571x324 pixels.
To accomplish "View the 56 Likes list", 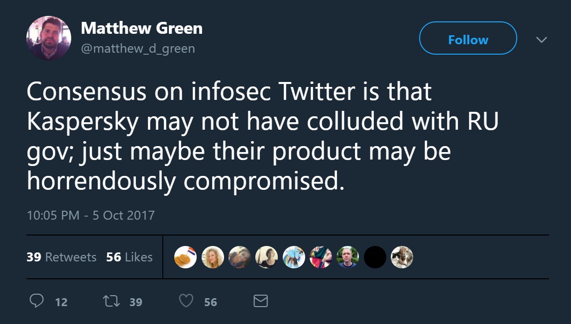I will click(129, 257).
